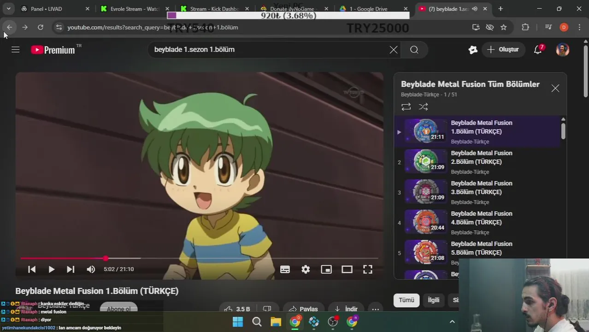The image size is (589, 332).
Task: Switch to miniplayer mode
Action: [x=326, y=269]
